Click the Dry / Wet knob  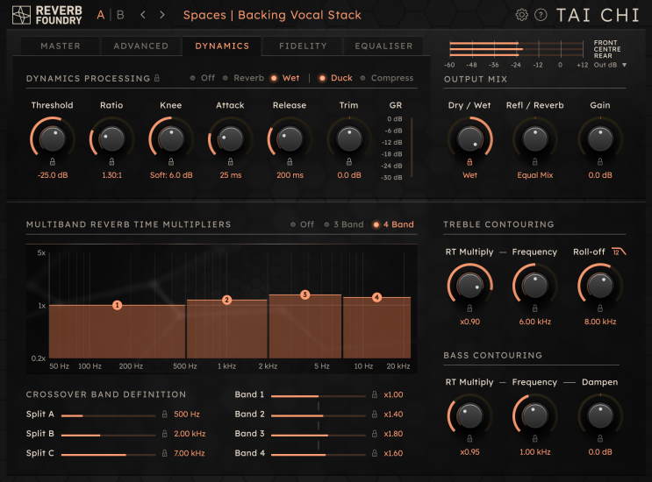[469, 139]
